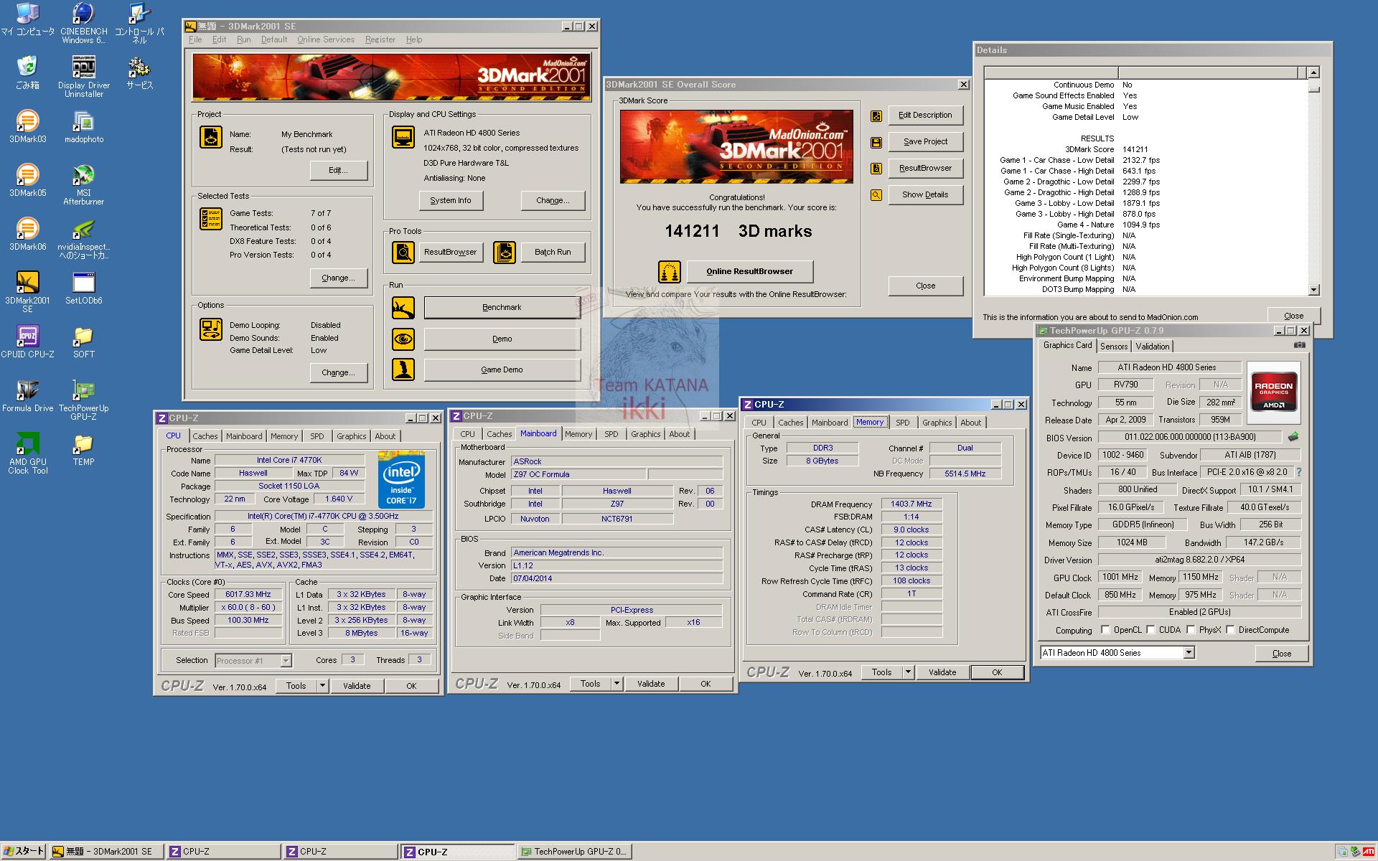
Task: Click the GPU-Z BIOS save chip icon
Action: click(1293, 436)
